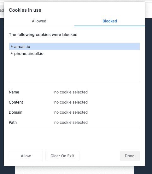
Task: Choose the Clear On Exit button
Action: 62,156
